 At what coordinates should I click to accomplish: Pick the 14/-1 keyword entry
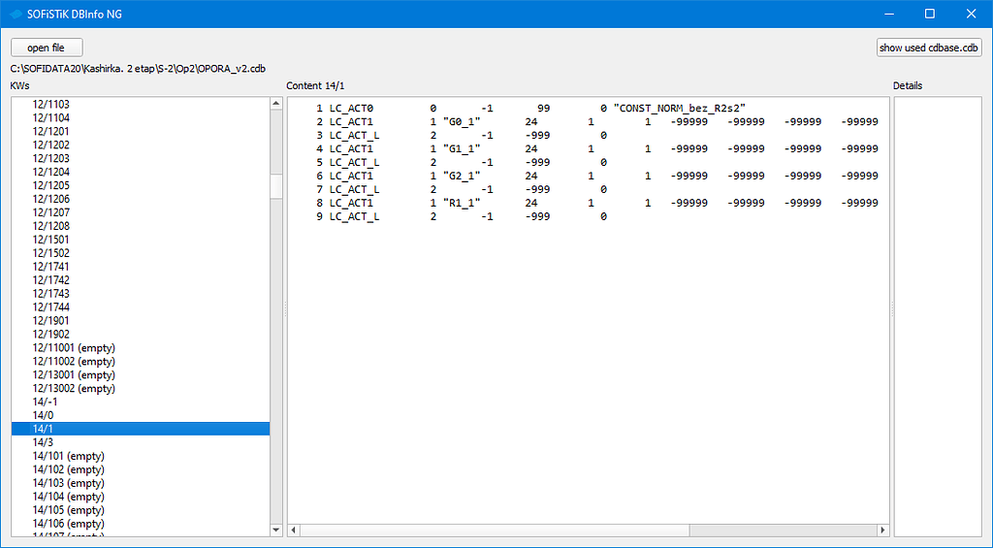pos(45,402)
